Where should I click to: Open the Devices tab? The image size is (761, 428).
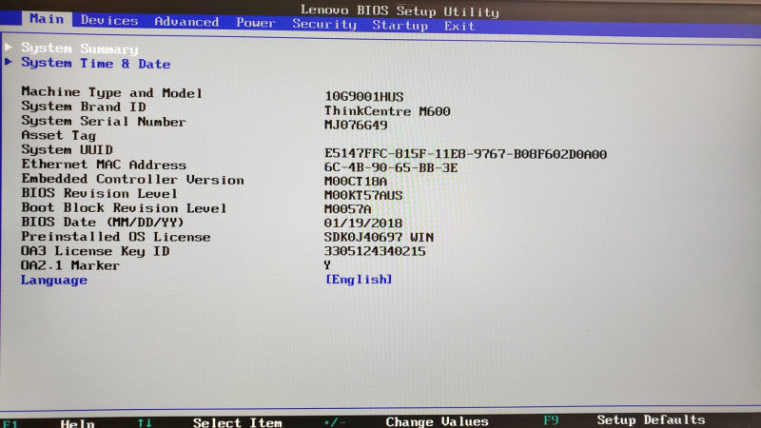[109, 20]
